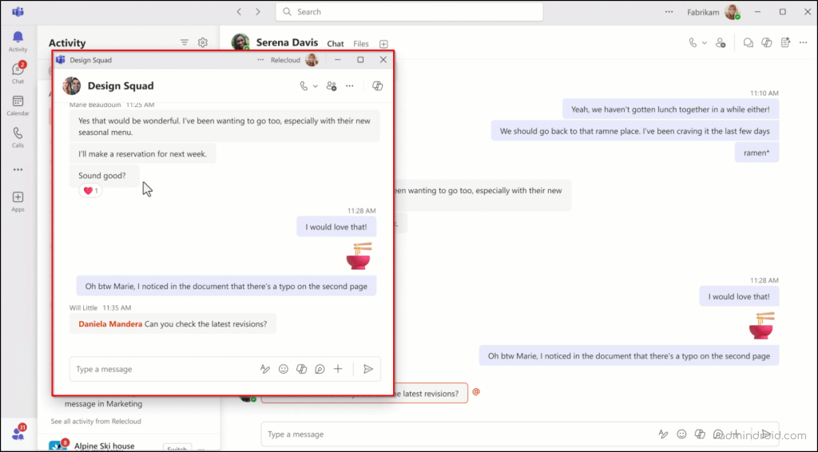Expand call options dropdown in main window
818x452 pixels.
click(x=705, y=43)
